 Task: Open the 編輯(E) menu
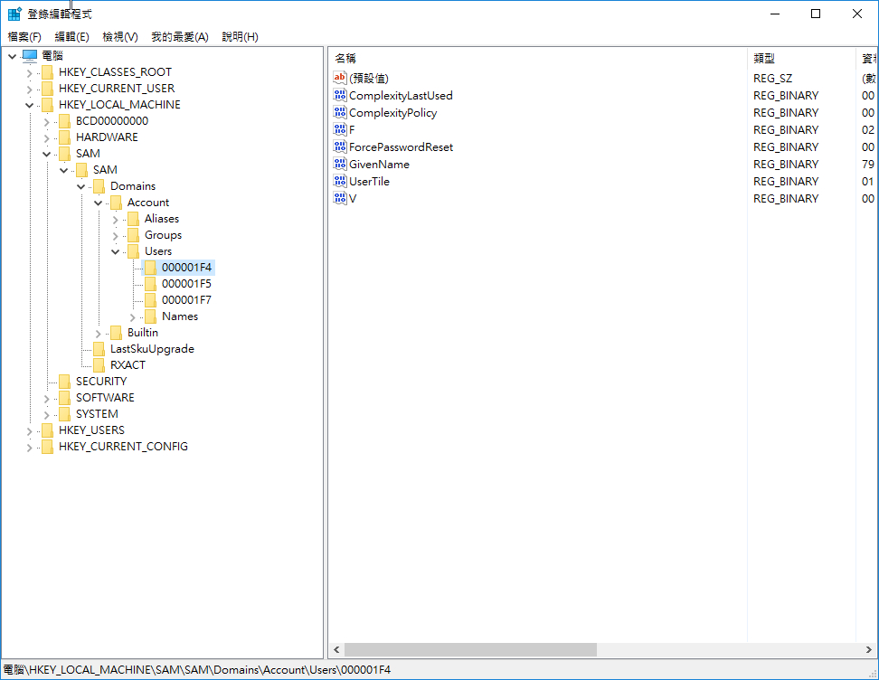click(x=71, y=37)
